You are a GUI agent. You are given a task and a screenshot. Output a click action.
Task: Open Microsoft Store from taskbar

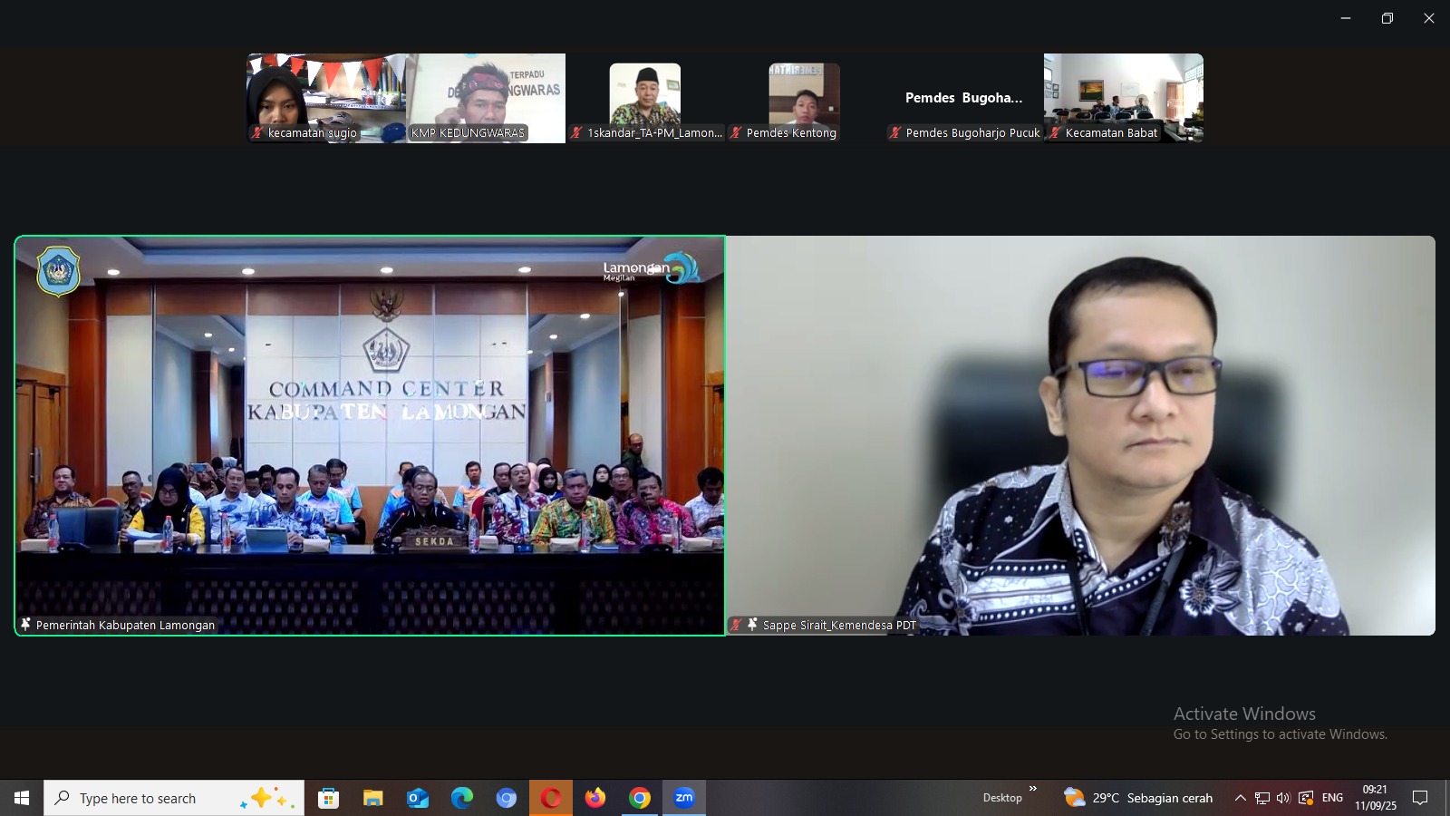point(329,798)
